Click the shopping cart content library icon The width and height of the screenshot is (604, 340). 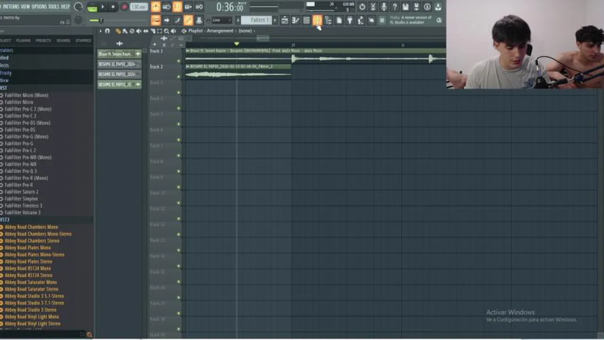tap(382, 20)
